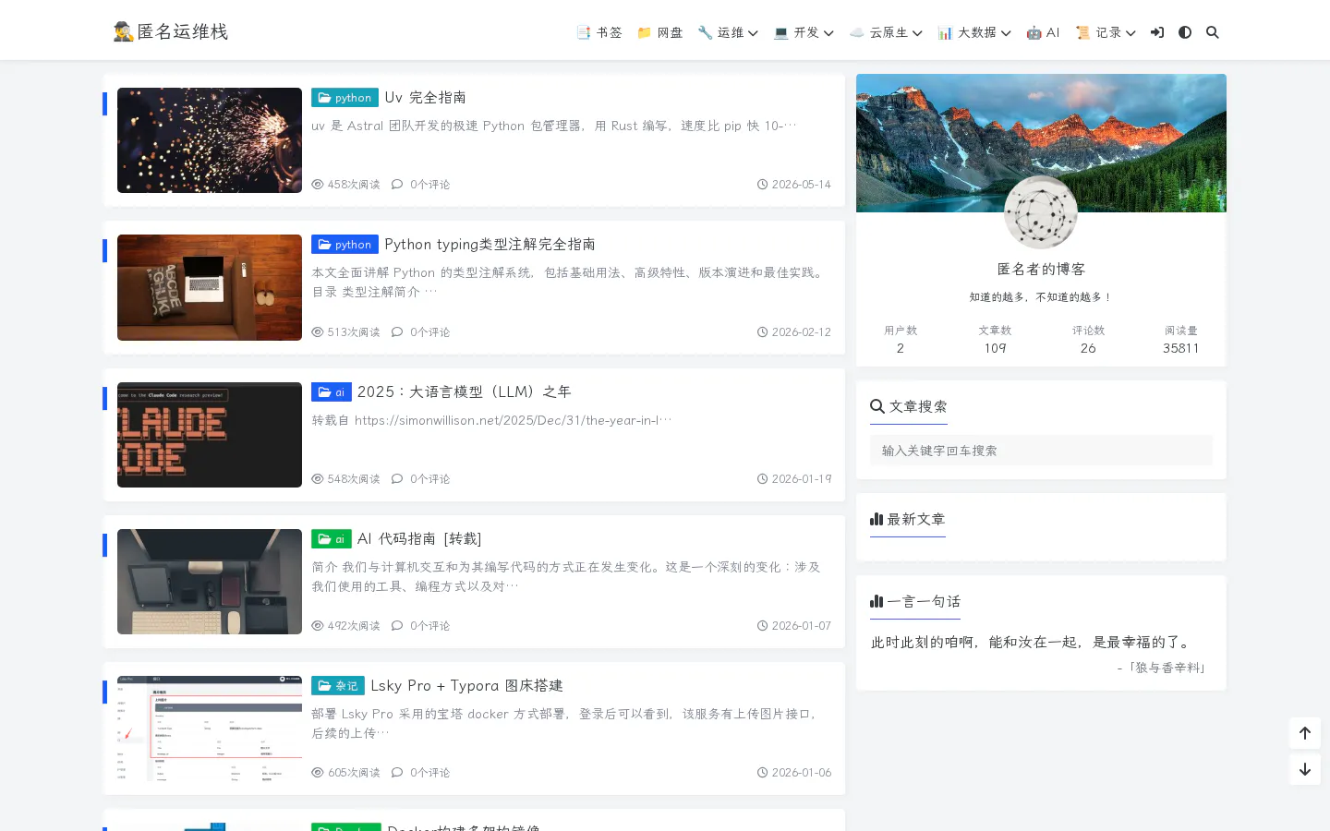Screen dimensions: 1330x831
Task: Click python tag on Python typing article
Action: (x=345, y=244)
